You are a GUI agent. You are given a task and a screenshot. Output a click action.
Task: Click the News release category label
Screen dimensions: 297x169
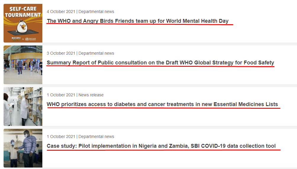point(91,95)
